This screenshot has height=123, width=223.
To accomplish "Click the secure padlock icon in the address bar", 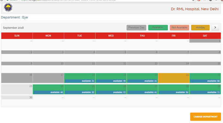I will (x=8, y=0).
